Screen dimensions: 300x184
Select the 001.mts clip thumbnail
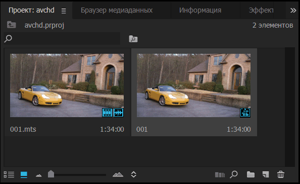(67, 85)
